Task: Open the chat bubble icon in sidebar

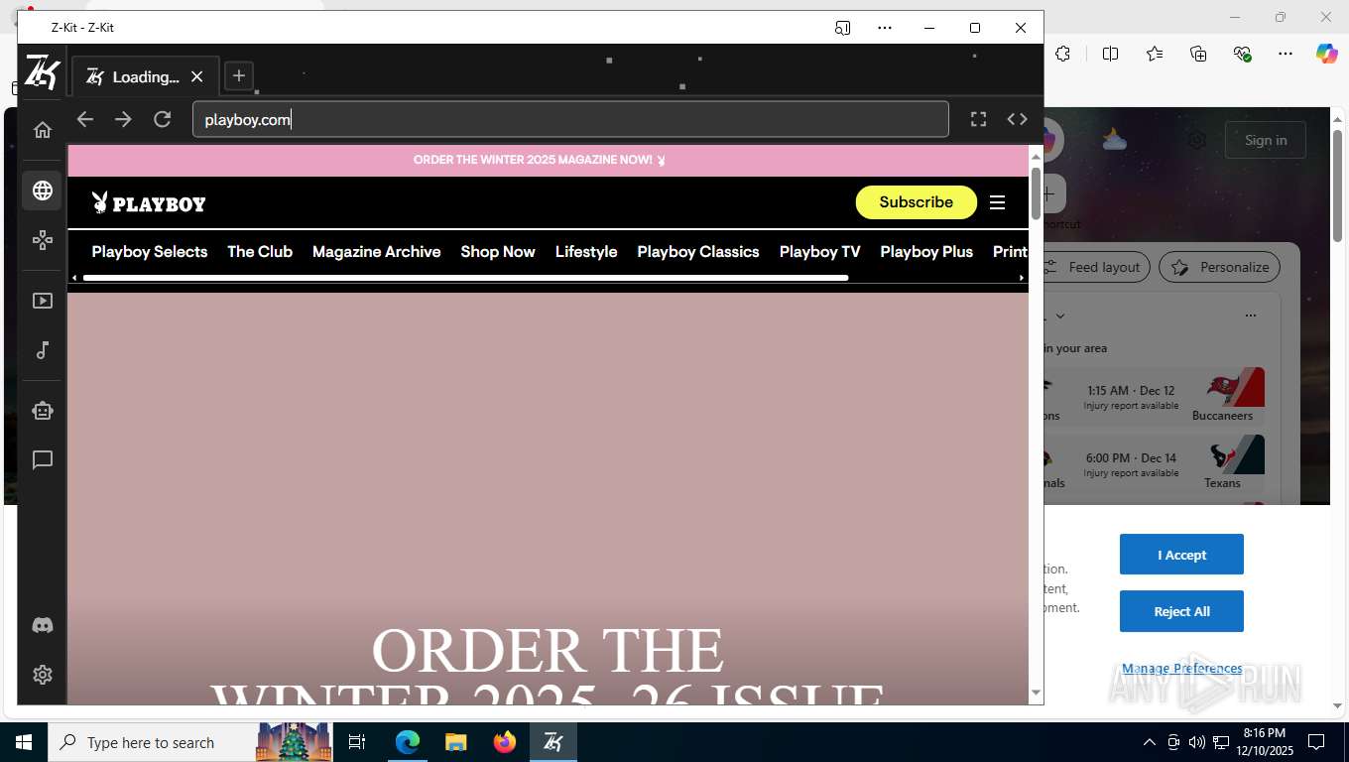Action: coord(43,460)
